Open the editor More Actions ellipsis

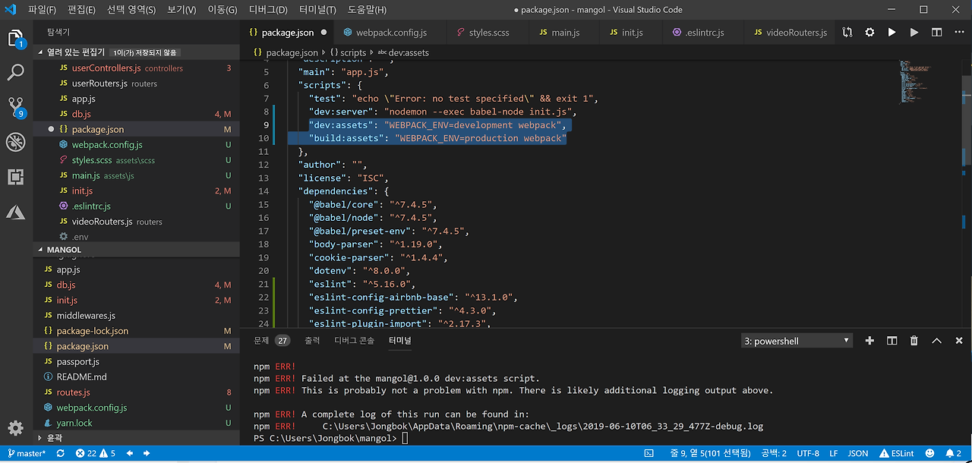[959, 33]
